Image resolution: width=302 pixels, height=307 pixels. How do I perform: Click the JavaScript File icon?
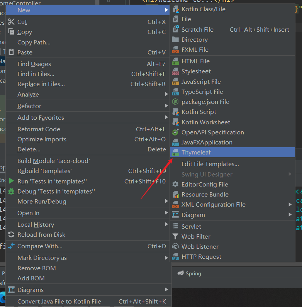pos(175,81)
